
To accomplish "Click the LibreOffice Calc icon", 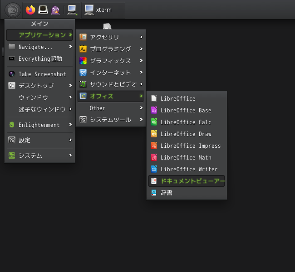I will pos(154,122).
